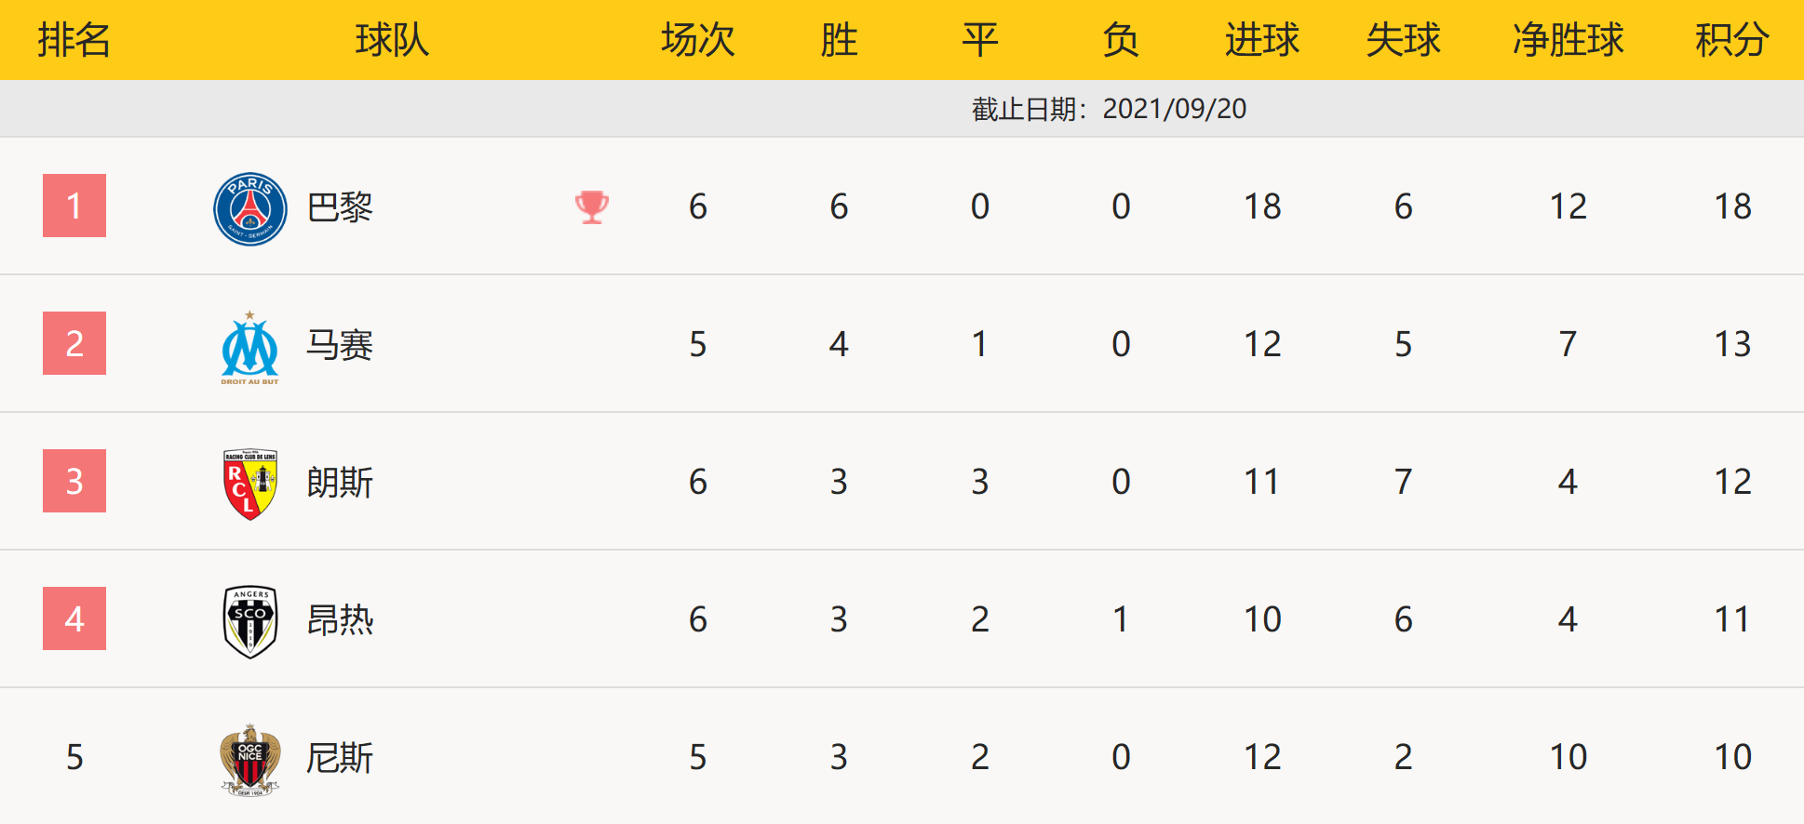Click the OGC Nice club crest
The width and height of the screenshot is (1804, 824).
pos(249,759)
